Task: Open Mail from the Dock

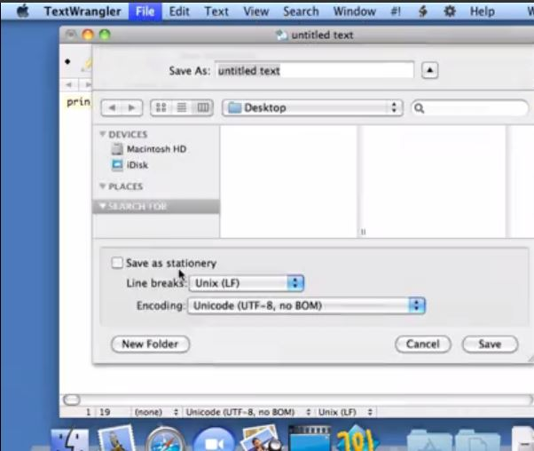Action: tap(116, 439)
